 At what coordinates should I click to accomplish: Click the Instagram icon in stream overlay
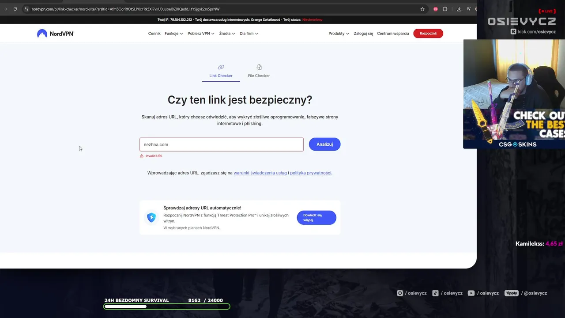[400, 293]
